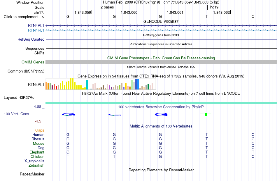Select the Rhesus species row label
Image resolution: width=277 pixels, height=181 pixels.
click(x=38, y=139)
